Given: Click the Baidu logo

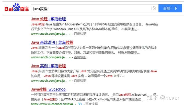Looking at the screenshot, I should (x=17, y=7).
